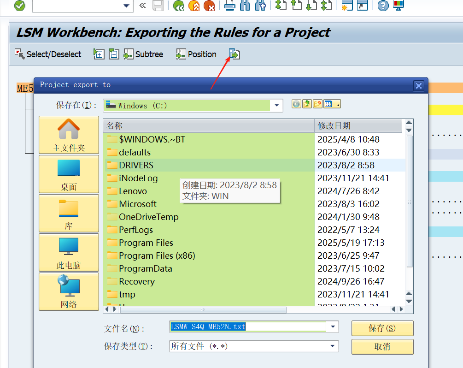Go to the Network shortcut (网络)
The height and width of the screenshot is (368, 463).
coord(69,291)
